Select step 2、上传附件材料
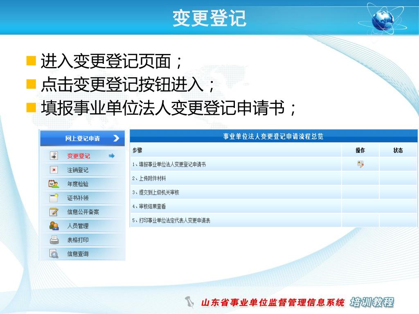The height and width of the screenshot is (314, 419). point(149,178)
